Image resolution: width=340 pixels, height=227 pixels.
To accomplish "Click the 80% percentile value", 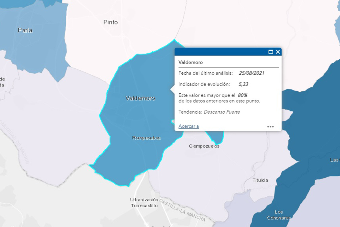I will (243, 95).
